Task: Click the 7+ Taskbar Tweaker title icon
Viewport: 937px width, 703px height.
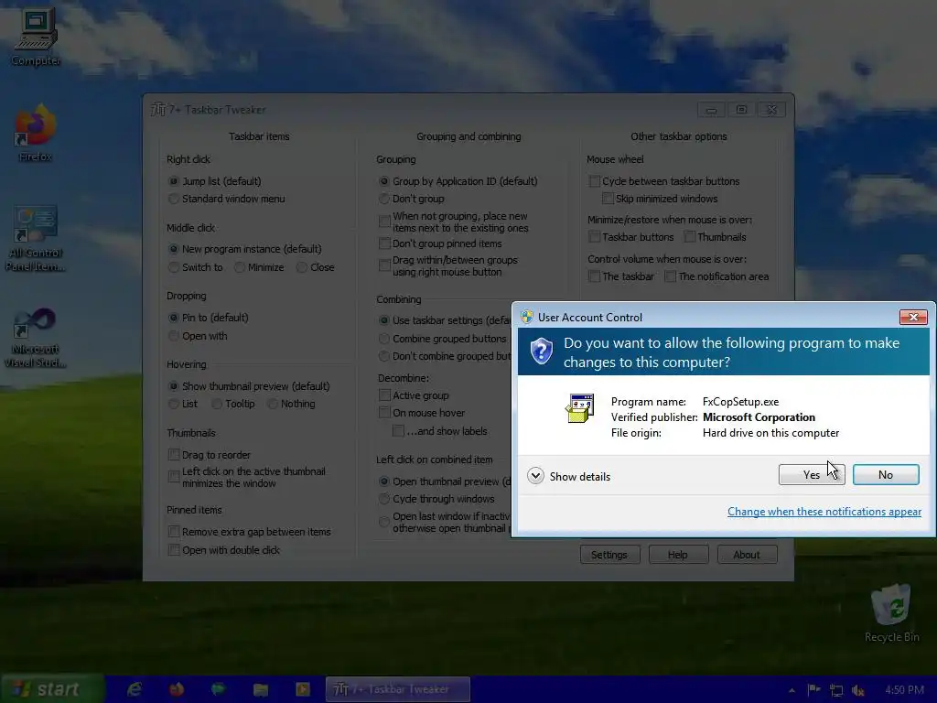Action: pyautogui.click(x=157, y=110)
